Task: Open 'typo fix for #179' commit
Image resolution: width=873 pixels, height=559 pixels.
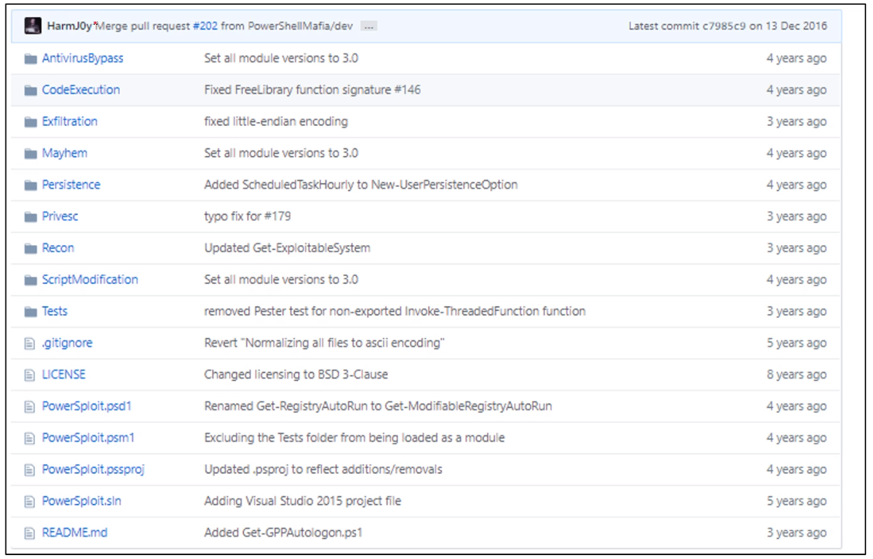Action: coord(248,217)
